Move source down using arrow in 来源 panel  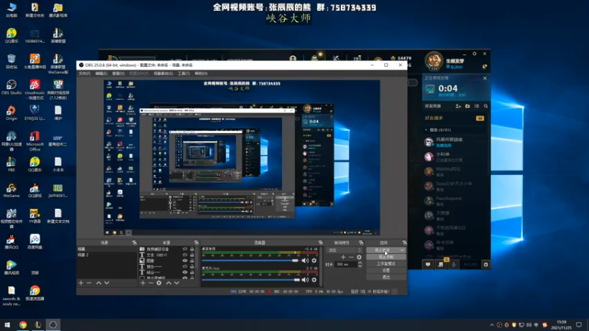[x=177, y=282]
